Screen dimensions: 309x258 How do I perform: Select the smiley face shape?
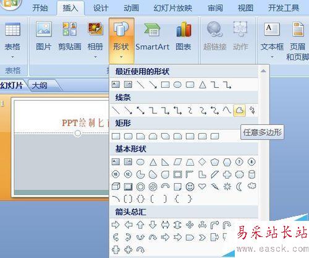click(x=190, y=187)
